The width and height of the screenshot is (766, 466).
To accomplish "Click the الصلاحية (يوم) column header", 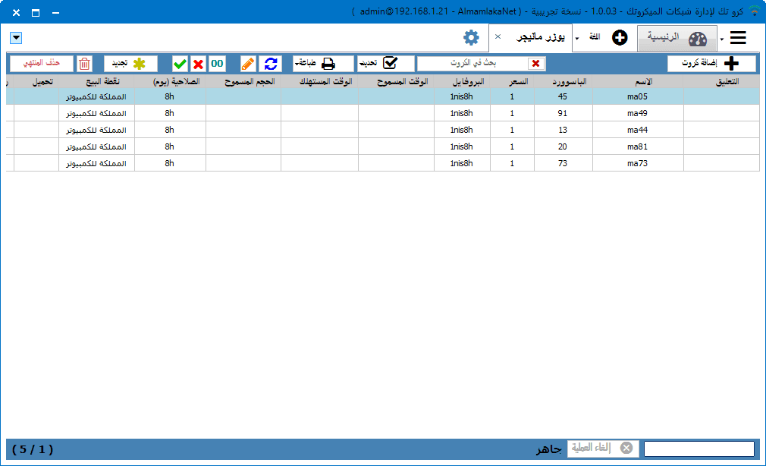I will point(170,82).
